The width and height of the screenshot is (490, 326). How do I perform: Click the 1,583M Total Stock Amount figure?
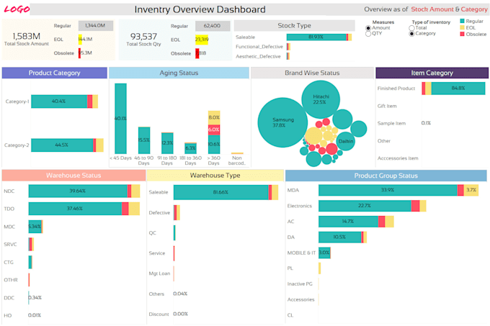27,36
